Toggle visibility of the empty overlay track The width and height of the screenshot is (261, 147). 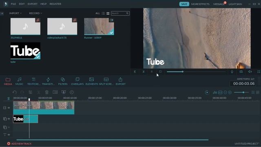click(9, 127)
